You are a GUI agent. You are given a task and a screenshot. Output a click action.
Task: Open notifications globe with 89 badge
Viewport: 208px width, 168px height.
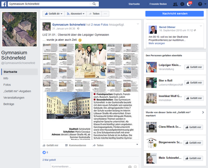[x=189, y=4]
